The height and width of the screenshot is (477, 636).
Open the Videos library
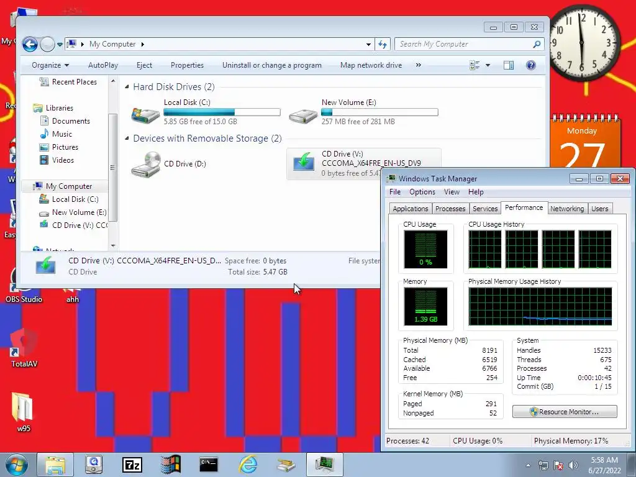57,160
